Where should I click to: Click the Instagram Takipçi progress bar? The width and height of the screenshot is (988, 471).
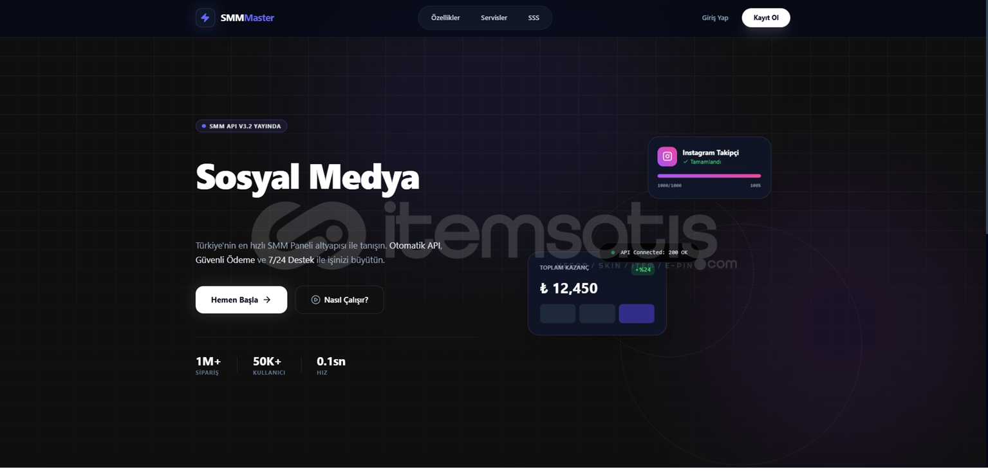point(709,176)
